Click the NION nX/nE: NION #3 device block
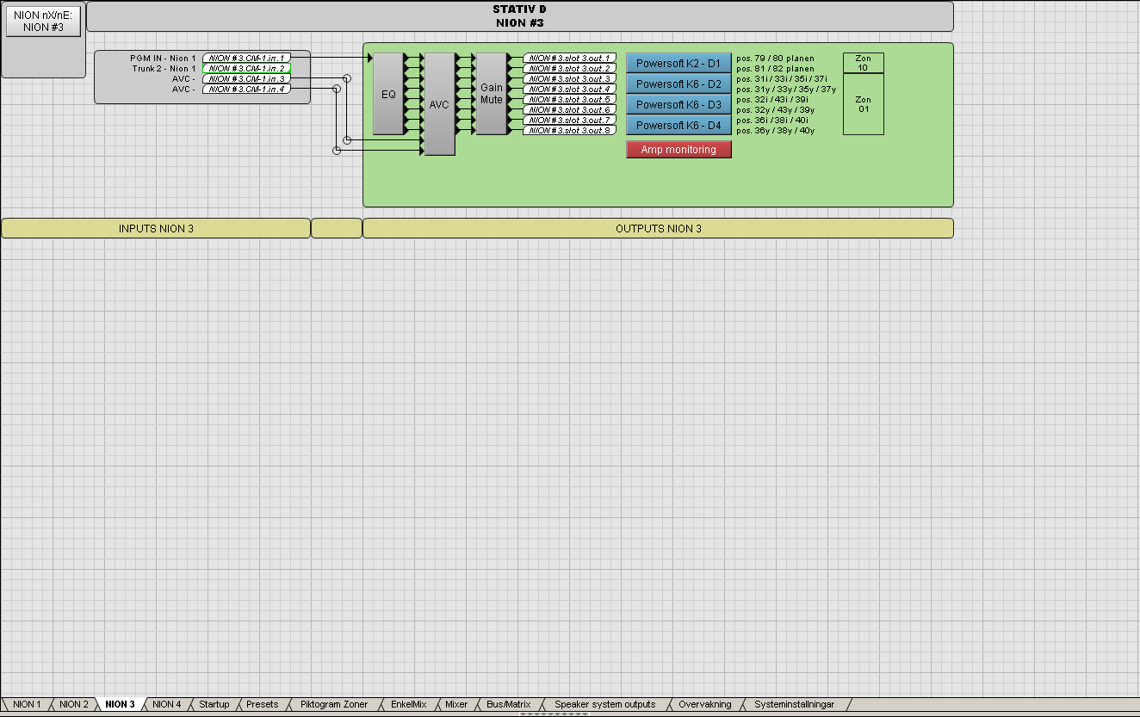The width and height of the screenshot is (1140, 717). point(42,22)
